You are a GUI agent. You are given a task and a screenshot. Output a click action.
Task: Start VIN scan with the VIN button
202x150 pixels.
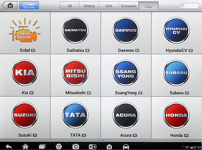click(29, 5)
